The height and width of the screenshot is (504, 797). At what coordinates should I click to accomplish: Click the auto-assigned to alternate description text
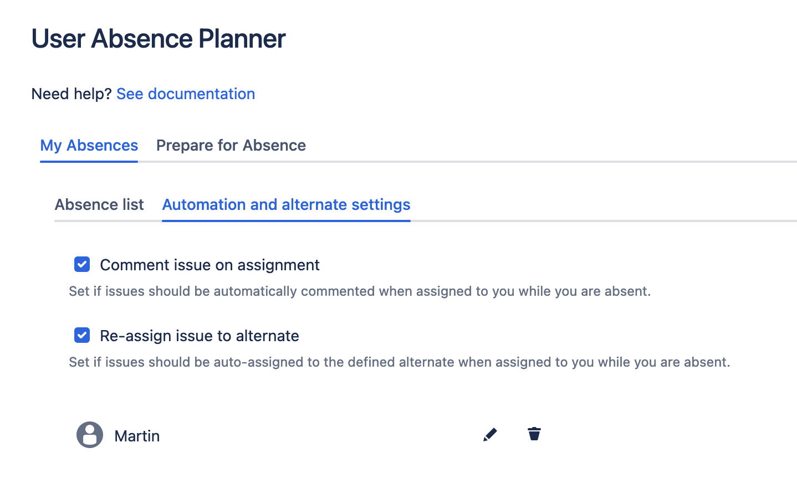(x=399, y=362)
